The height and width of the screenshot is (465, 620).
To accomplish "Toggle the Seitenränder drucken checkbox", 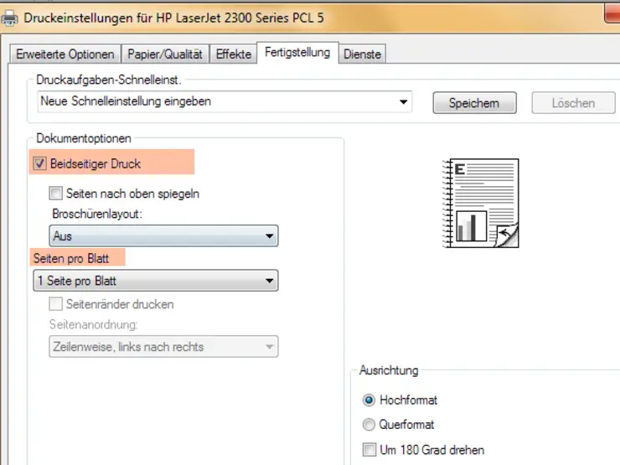I will (x=56, y=304).
